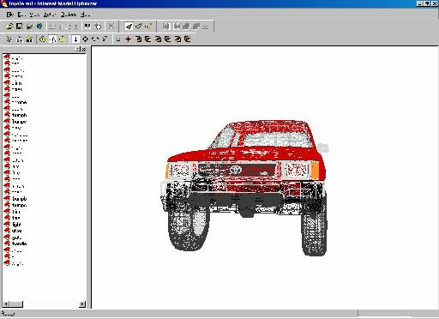The height and width of the screenshot is (319, 439).
Task: Open the Options menu
Action: pos(69,15)
